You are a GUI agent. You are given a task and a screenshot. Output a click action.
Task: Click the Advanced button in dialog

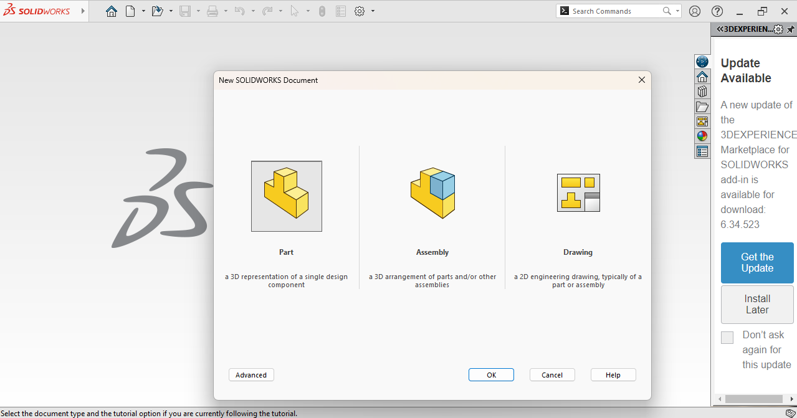pos(251,375)
